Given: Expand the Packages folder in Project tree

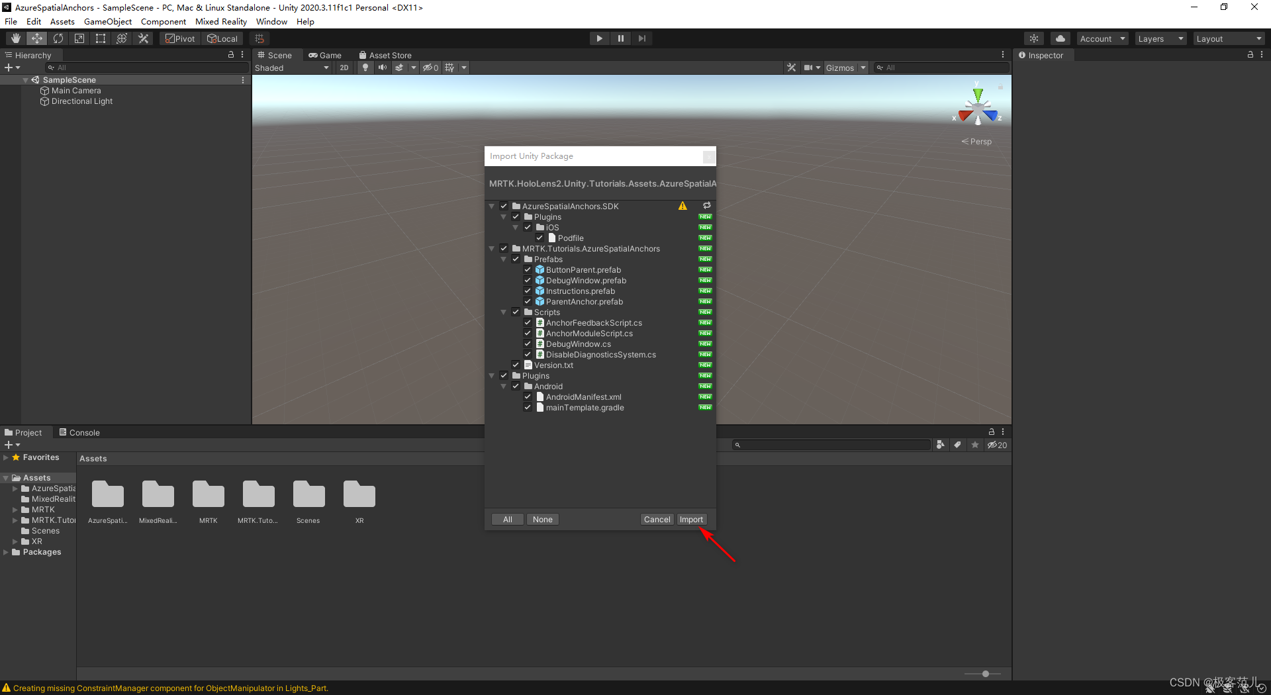Looking at the screenshot, I should 6,552.
